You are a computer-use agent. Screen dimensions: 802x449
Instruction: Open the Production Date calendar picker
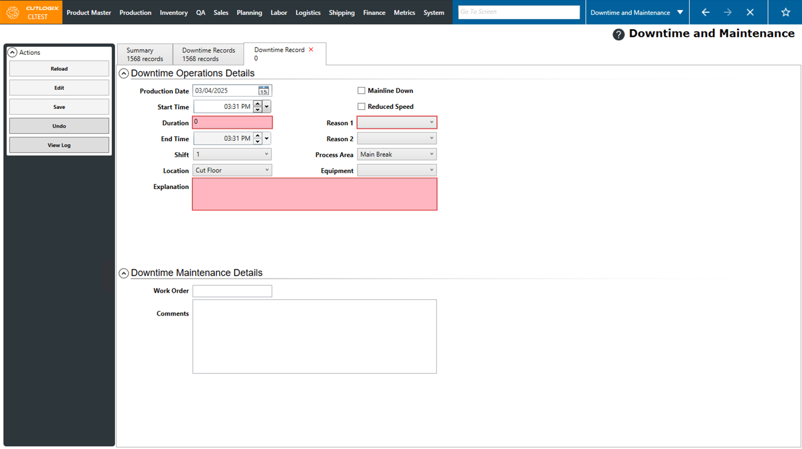pyautogui.click(x=264, y=91)
